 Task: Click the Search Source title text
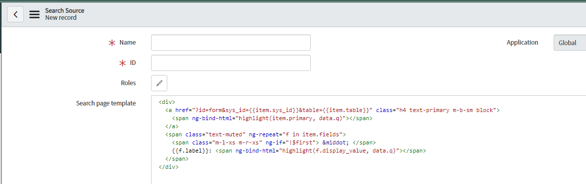point(65,11)
